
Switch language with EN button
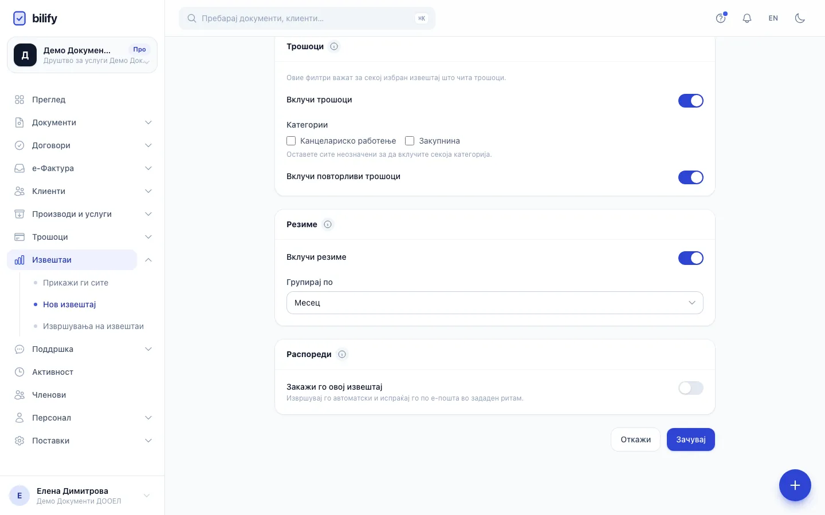click(773, 18)
